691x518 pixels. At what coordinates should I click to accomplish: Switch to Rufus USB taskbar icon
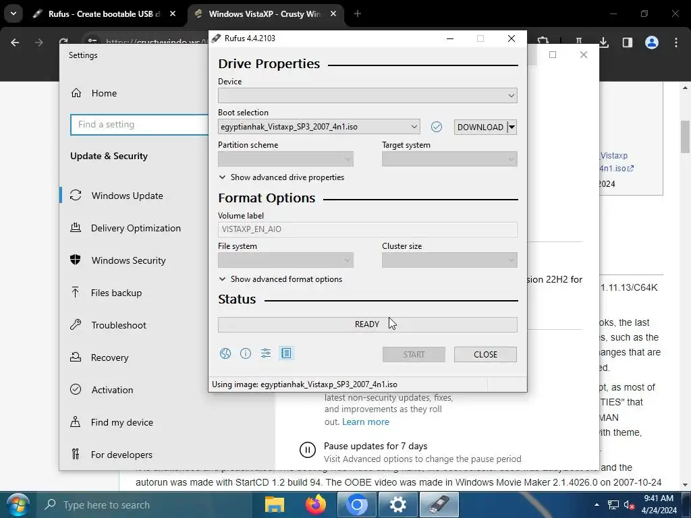click(439, 505)
